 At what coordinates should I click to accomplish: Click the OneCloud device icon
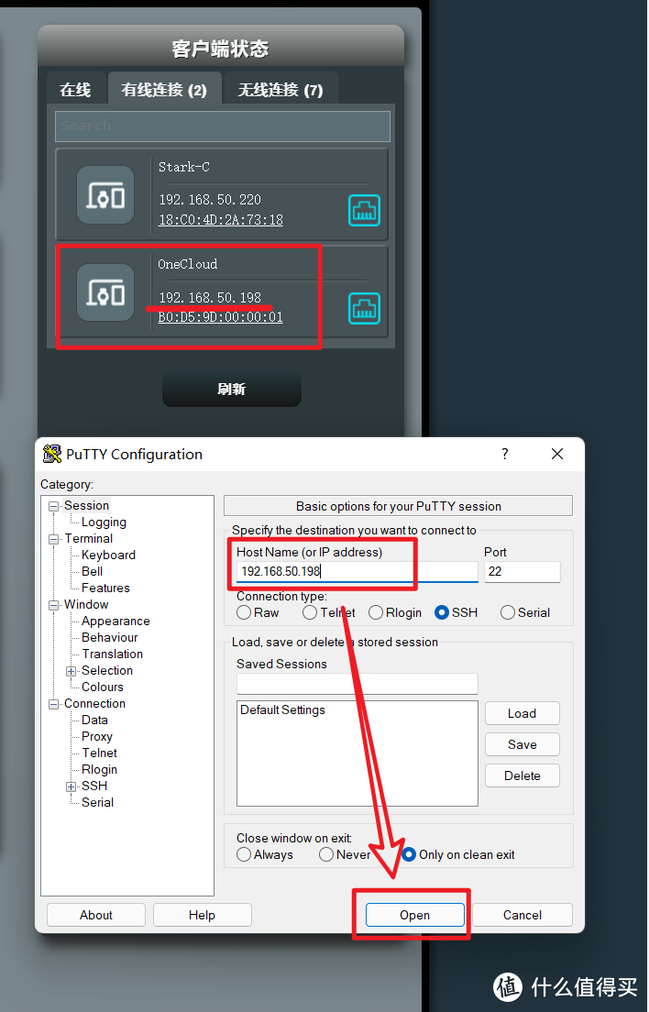point(105,292)
